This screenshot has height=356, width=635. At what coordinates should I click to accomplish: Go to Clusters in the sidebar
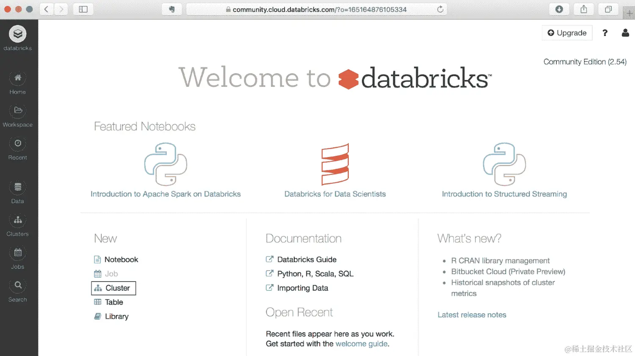[18, 225]
